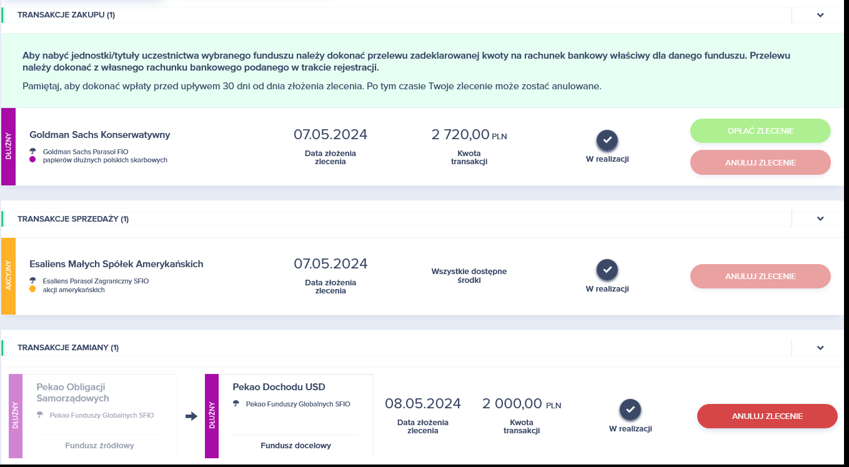The width and height of the screenshot is (849, 467).
Task: Click Dłużny tag on Pekao Dochodu USD card
Action: coord(212,416)
